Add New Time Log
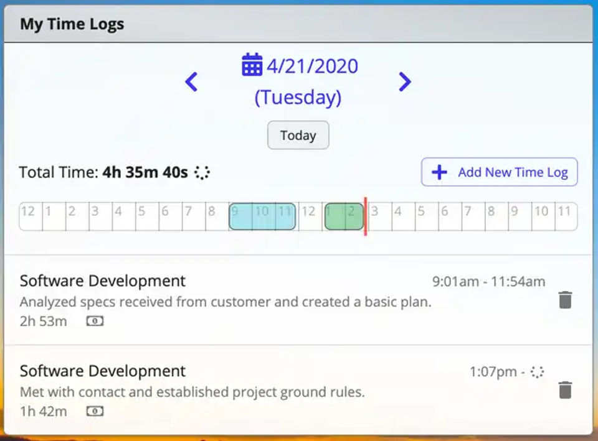598x441 pixels. click(x=499, y=172)
